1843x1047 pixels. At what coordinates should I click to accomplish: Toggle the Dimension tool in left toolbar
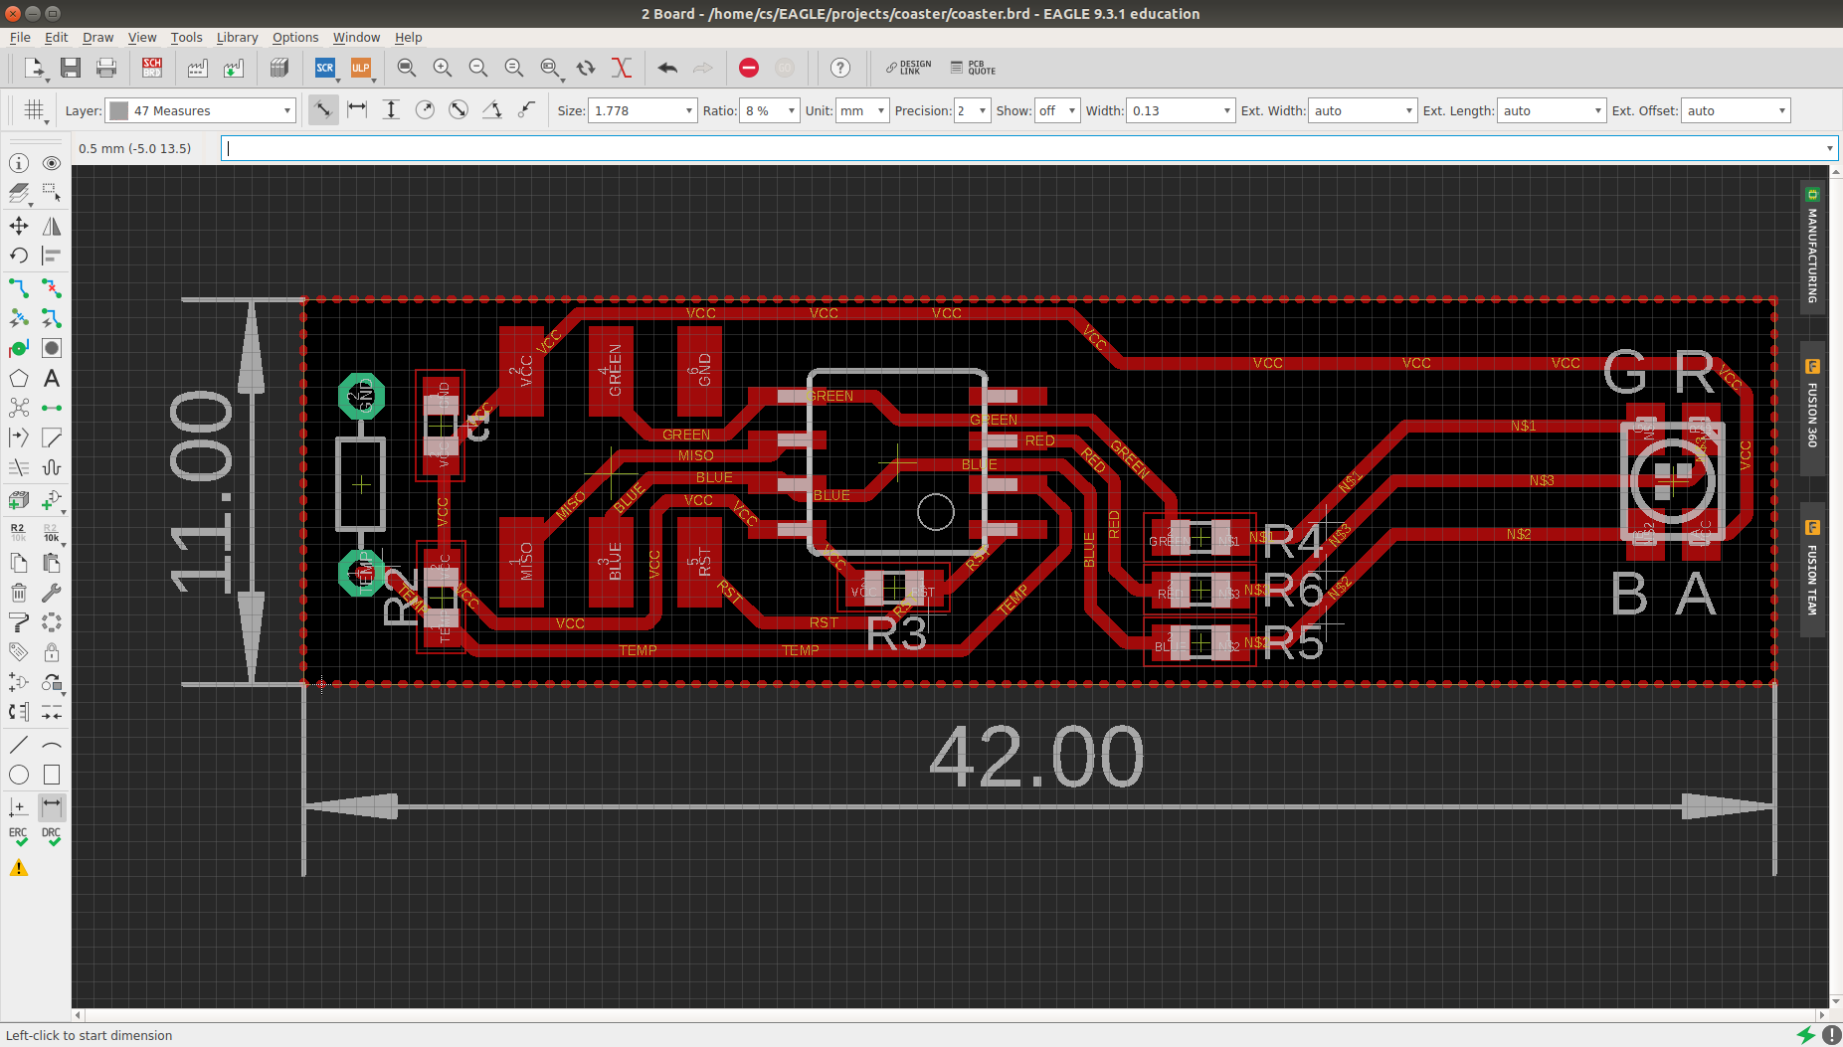pos(52,806)
